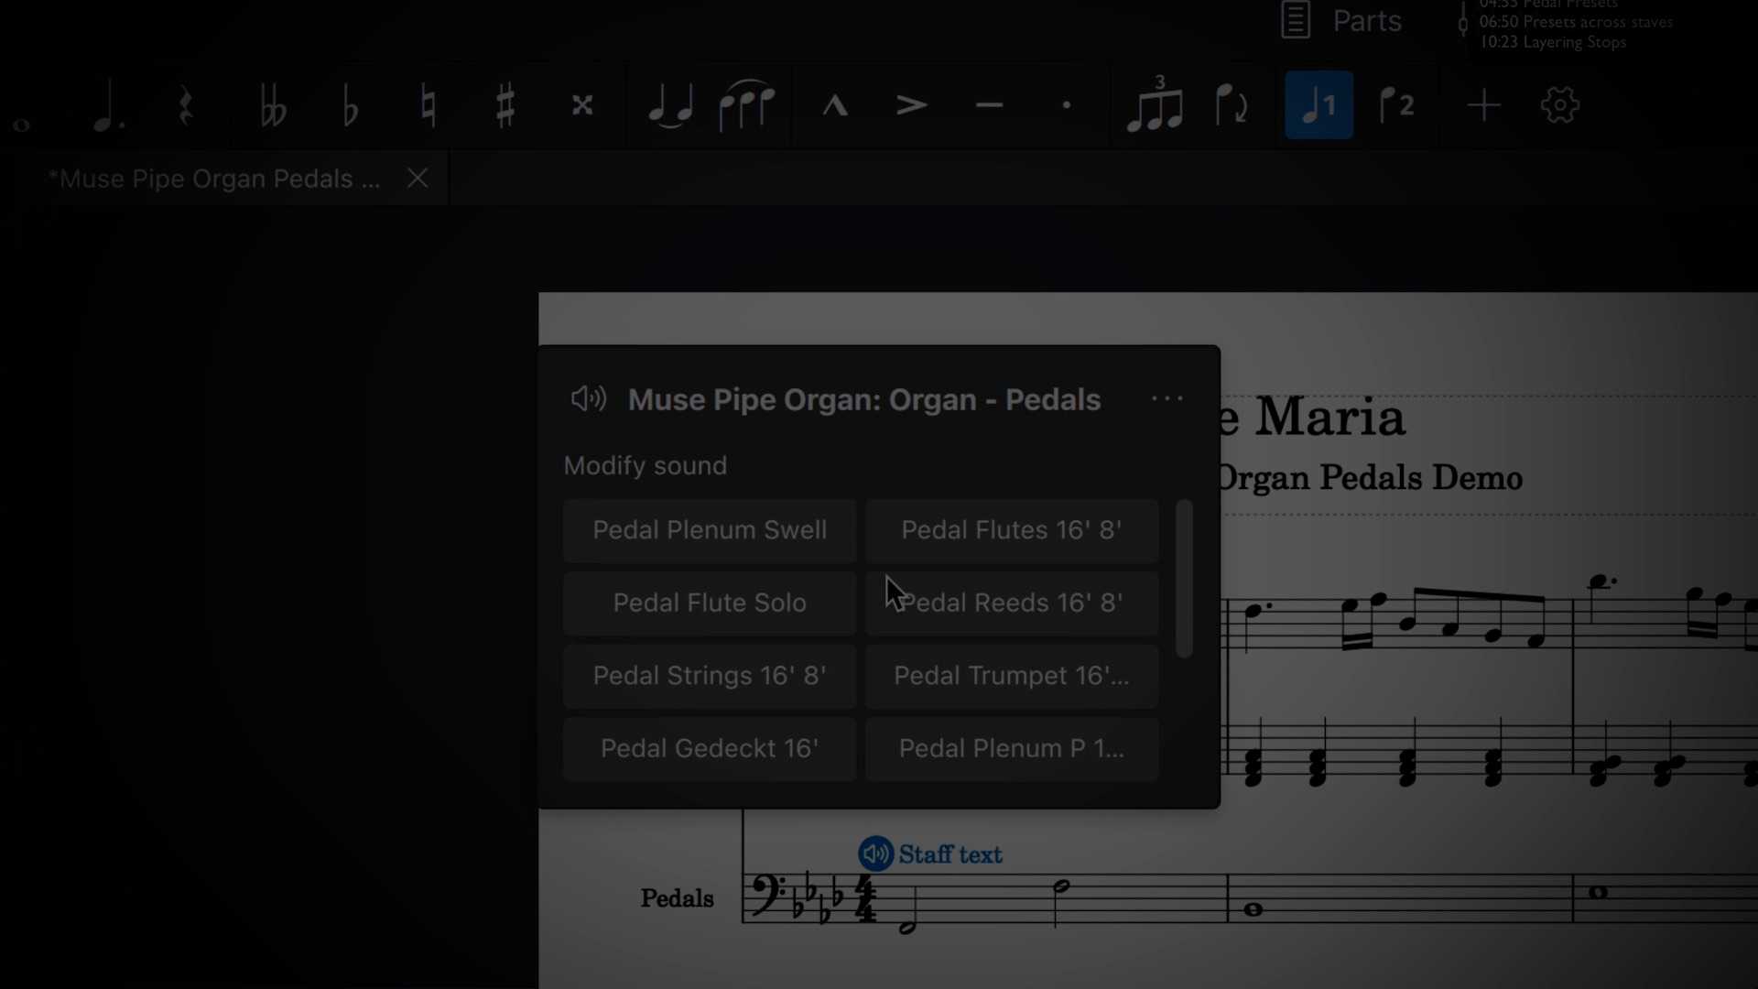Click the add (+) toolbar icon
Image resolution: width=1758 pixels, height=989 pixels.
click(1482, 104)
